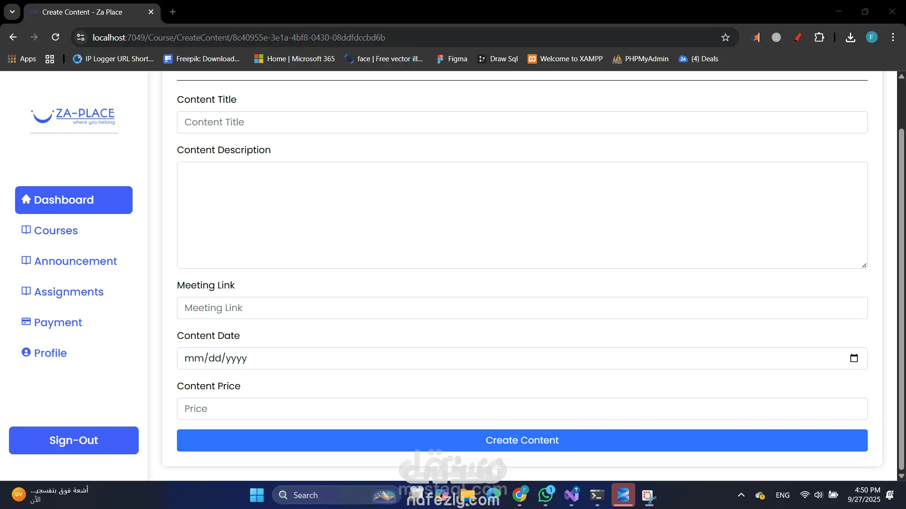The image size is (906, 509).
Task: Open Chrome three-dot menu
Action: (893, 37)
